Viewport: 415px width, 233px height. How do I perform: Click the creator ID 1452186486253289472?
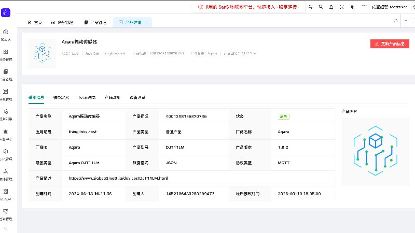190,194
